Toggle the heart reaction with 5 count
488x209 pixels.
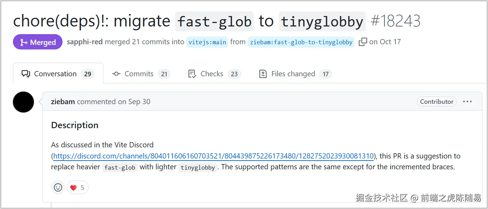(78, 187)
